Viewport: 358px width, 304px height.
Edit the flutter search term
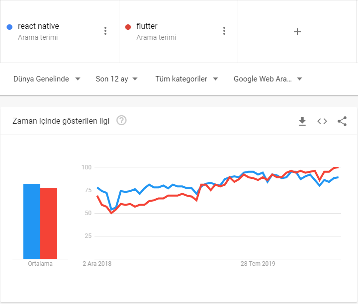click(x=147, y=26)
